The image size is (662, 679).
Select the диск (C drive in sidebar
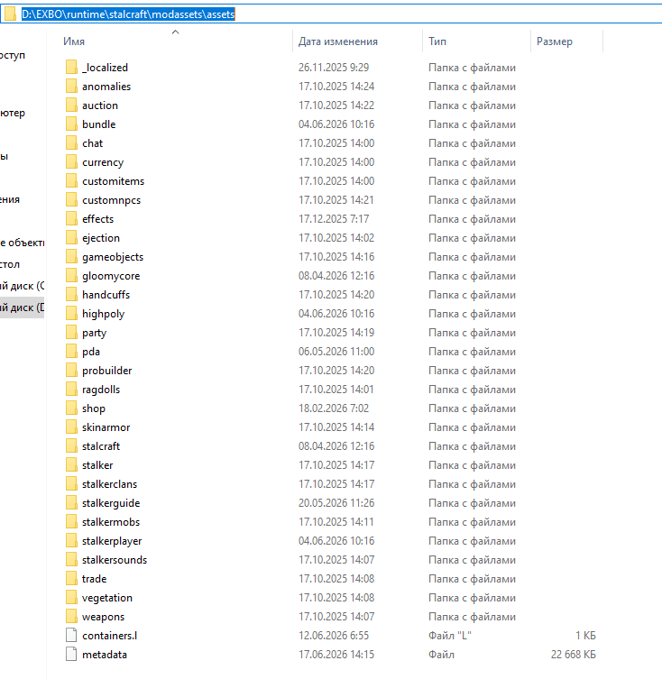22,286
